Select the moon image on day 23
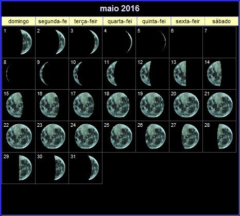Image resolution: width=240 pixels, height=216 pixels. point(53,136)
